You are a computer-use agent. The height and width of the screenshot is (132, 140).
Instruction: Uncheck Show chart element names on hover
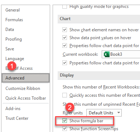[x=64, y=30]
